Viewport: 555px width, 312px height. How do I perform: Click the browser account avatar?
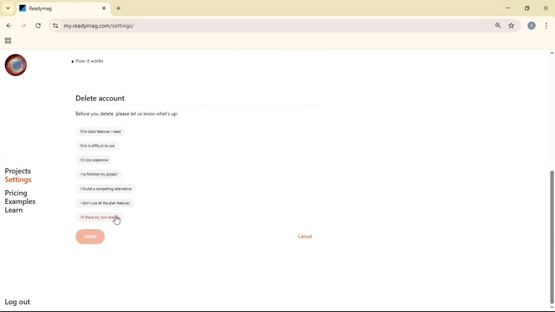click(x=532, y=26)
